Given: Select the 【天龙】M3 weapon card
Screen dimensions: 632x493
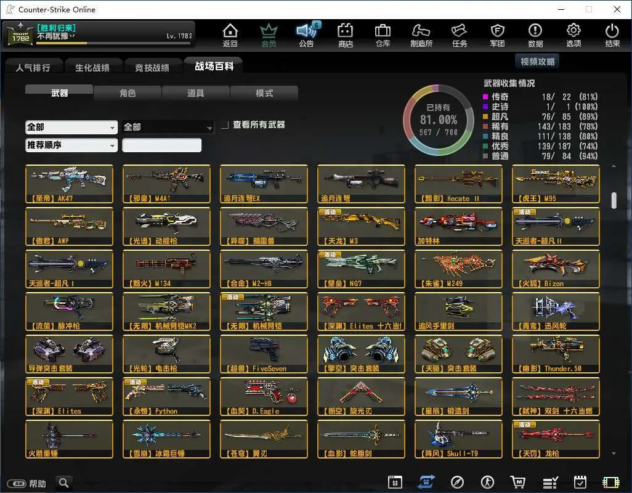Looking at the screenshot, I should pos(361,227).
